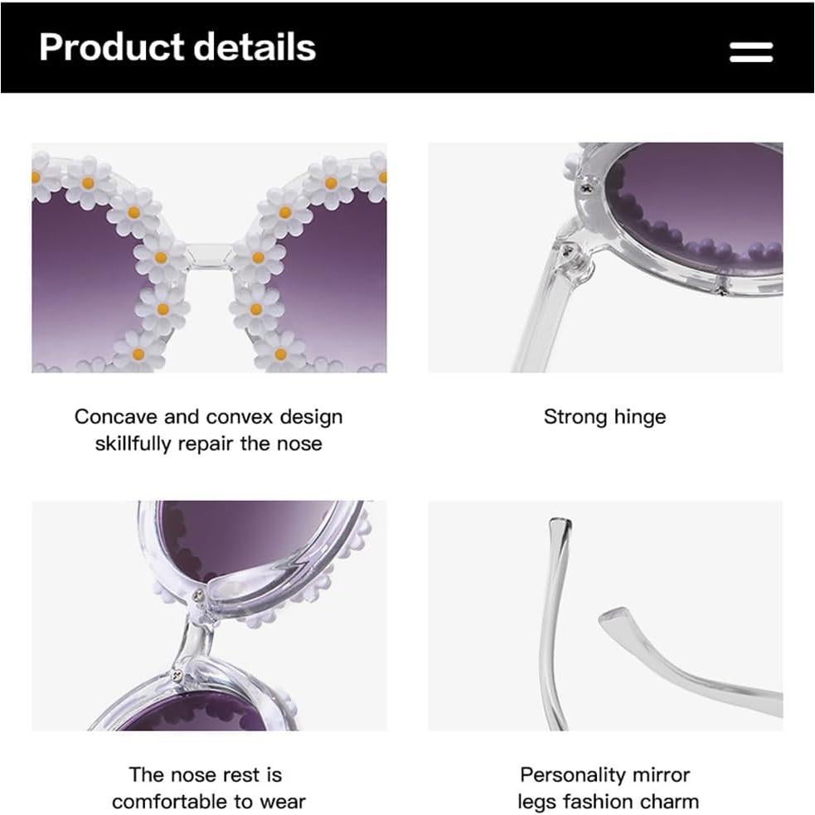Click the "Product details" heading
The image size is (815, 815).
(x=177, y=47)
